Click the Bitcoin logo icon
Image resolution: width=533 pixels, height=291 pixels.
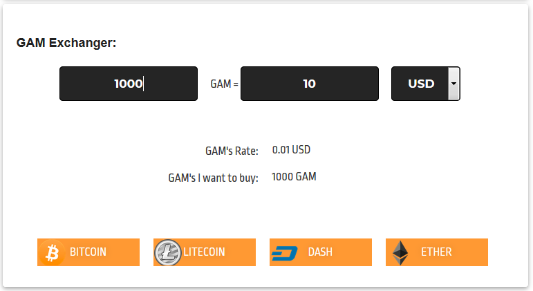51,253
